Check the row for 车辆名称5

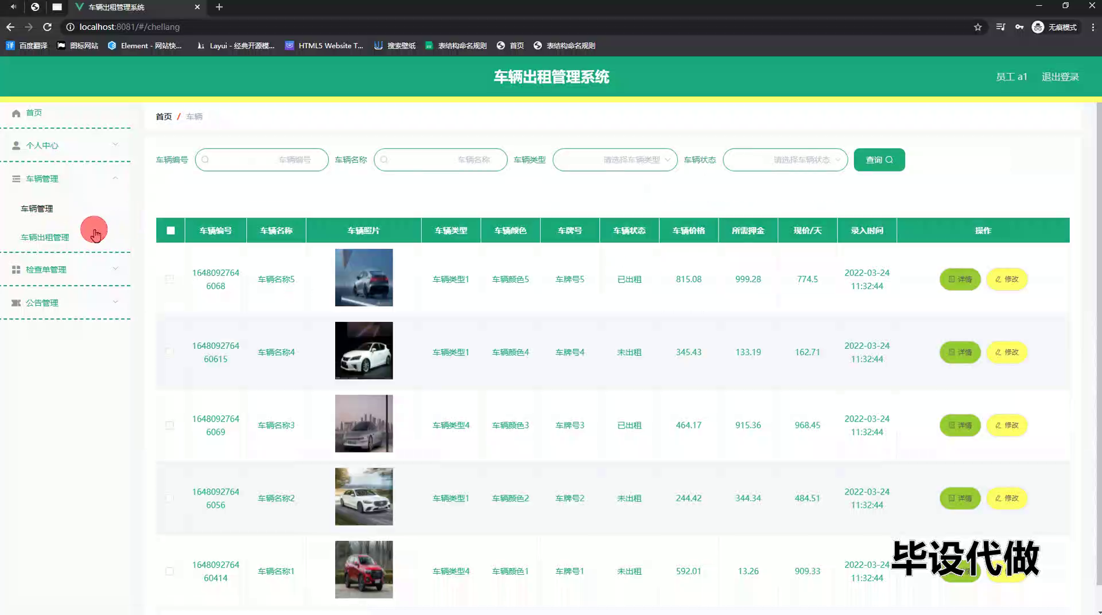(x=169, y=279)
